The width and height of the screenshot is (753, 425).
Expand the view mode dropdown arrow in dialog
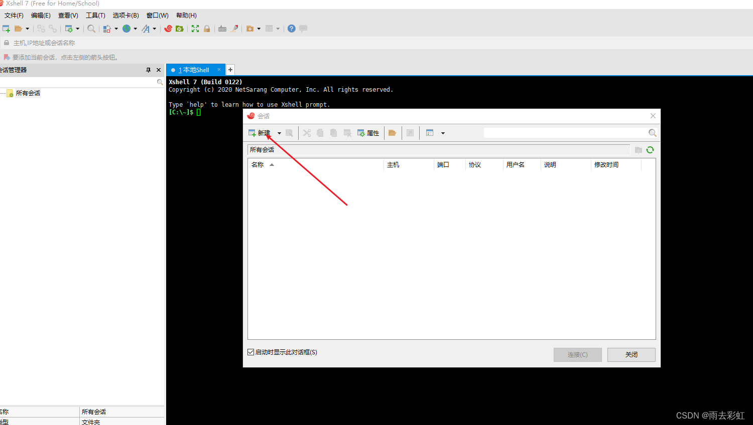tap(443, 133)
